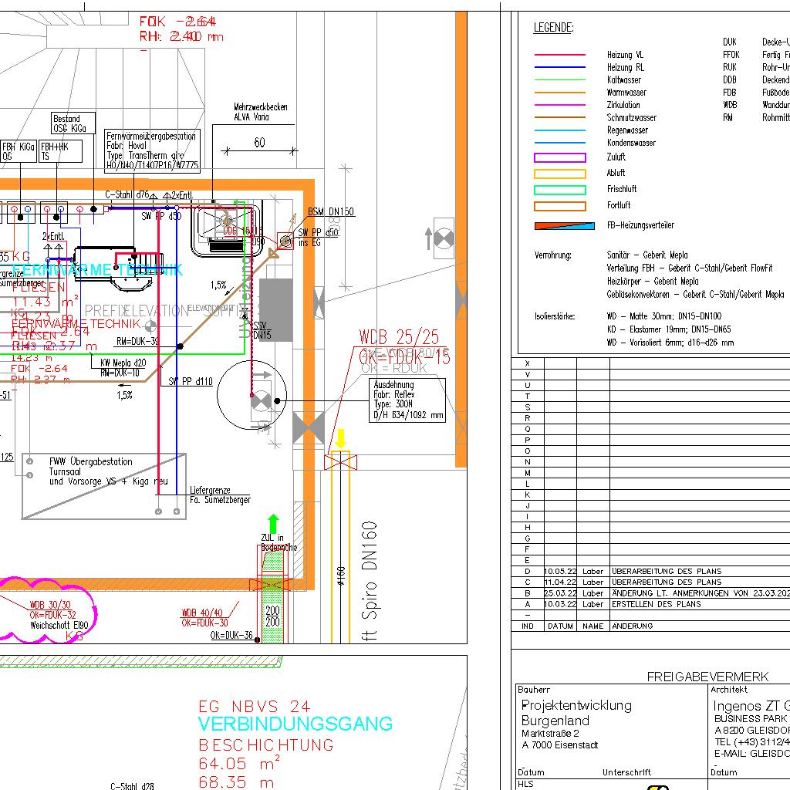Click the ALVA Varia utility sink symbol
Image resolution: width=790 pixels, height=790 pixels.
227,229
